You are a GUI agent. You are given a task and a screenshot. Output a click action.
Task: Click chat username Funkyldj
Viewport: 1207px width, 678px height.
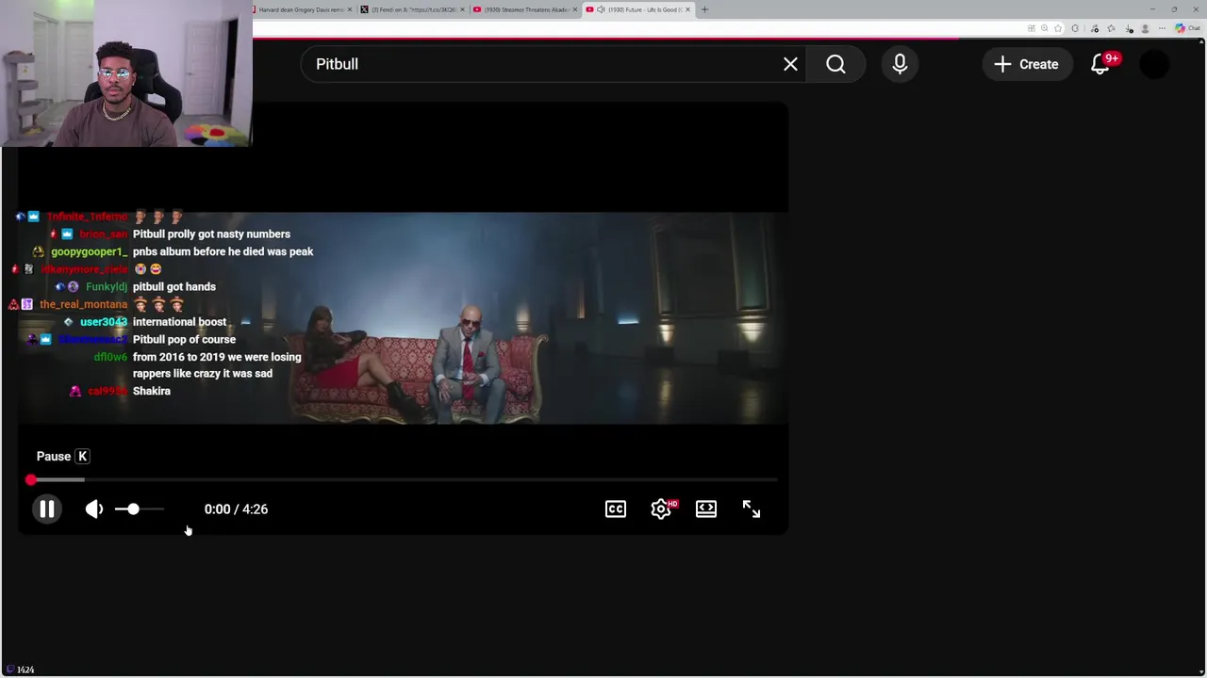pyautogui.click(x=107, y=287)
